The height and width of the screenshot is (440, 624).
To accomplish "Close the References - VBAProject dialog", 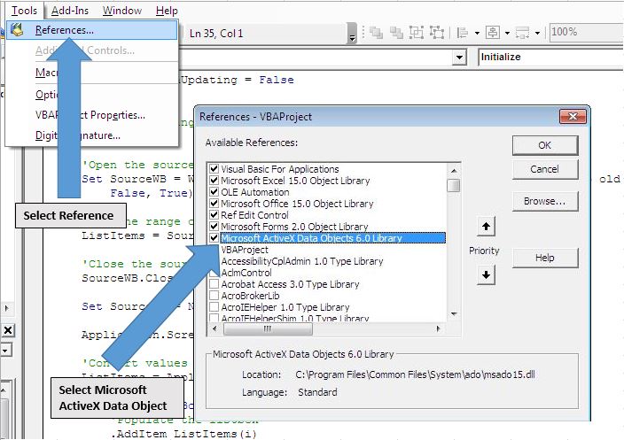I will tap(573, 117).
